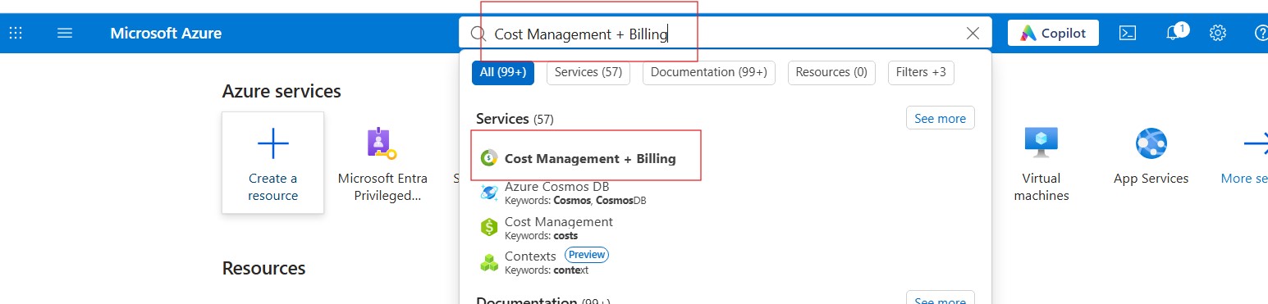Click the More services arrow icon
Screen dimensions: 1268x304
coord(1256,144)
